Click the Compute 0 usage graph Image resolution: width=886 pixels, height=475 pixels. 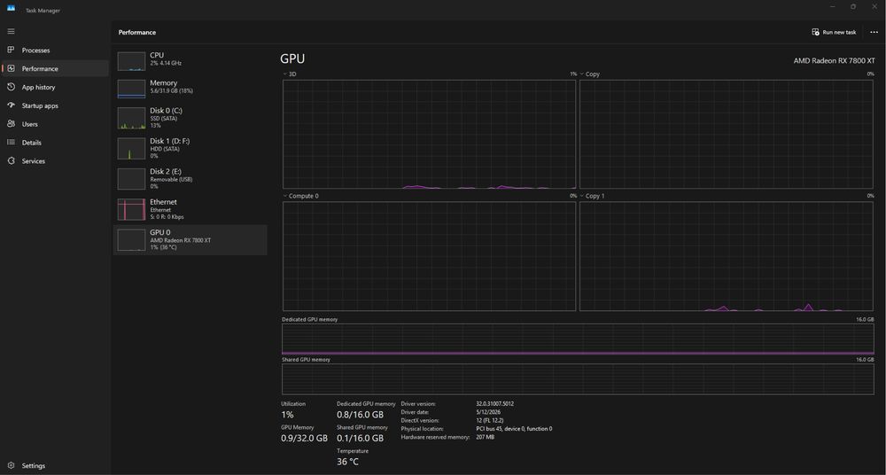tap(429, 256)
